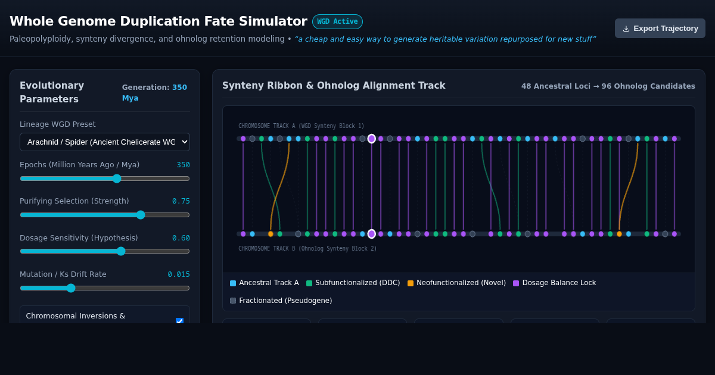
Task: Click the Dosage Sensitivity value '0.60'
Action: 181,238
